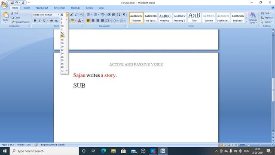
Task: Toggle subscript formatting
Action: 56,21
